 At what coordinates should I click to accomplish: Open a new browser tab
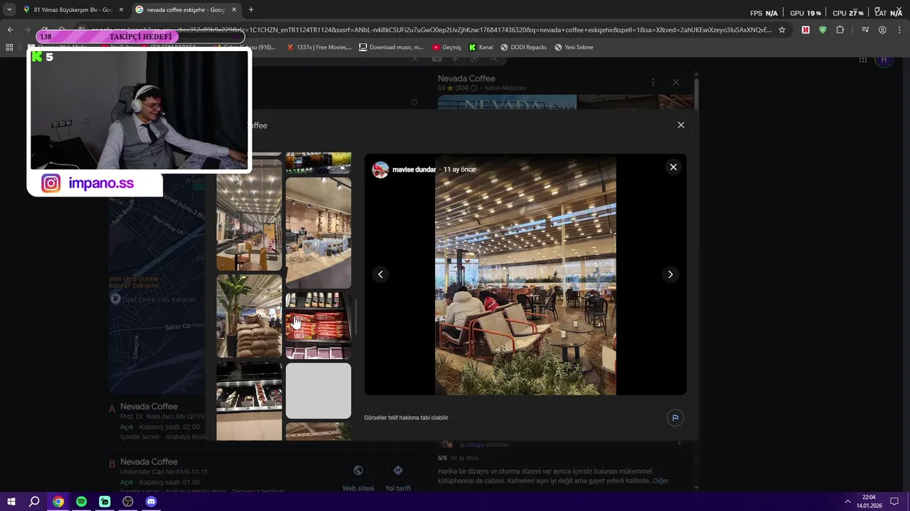point(251,10)
